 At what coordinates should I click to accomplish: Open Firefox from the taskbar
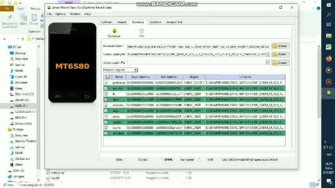pos(329,59)
